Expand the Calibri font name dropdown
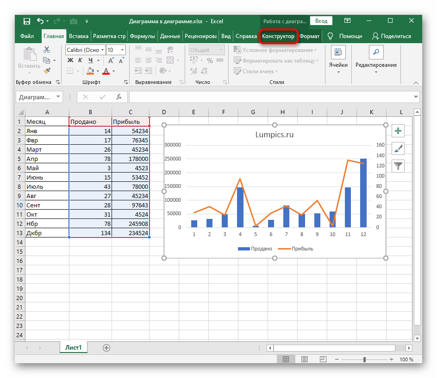Screen dimensions: 437x378 [102, 50]
